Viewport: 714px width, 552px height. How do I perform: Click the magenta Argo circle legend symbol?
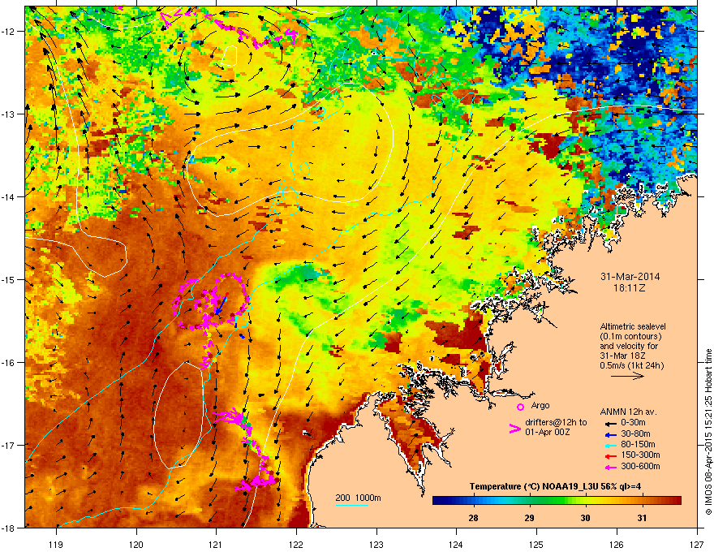(520, 407)
